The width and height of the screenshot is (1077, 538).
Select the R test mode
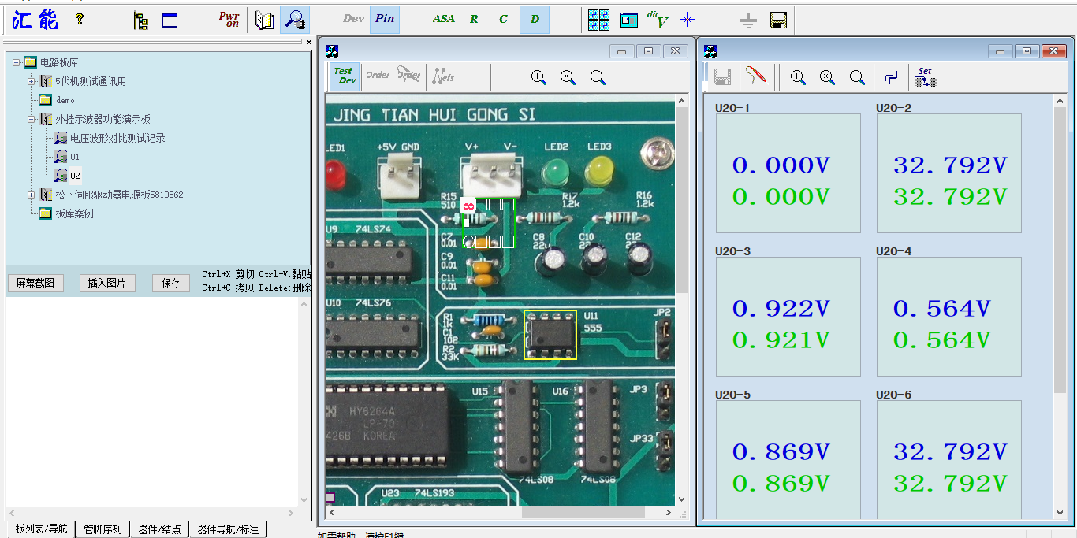point(474,20)
